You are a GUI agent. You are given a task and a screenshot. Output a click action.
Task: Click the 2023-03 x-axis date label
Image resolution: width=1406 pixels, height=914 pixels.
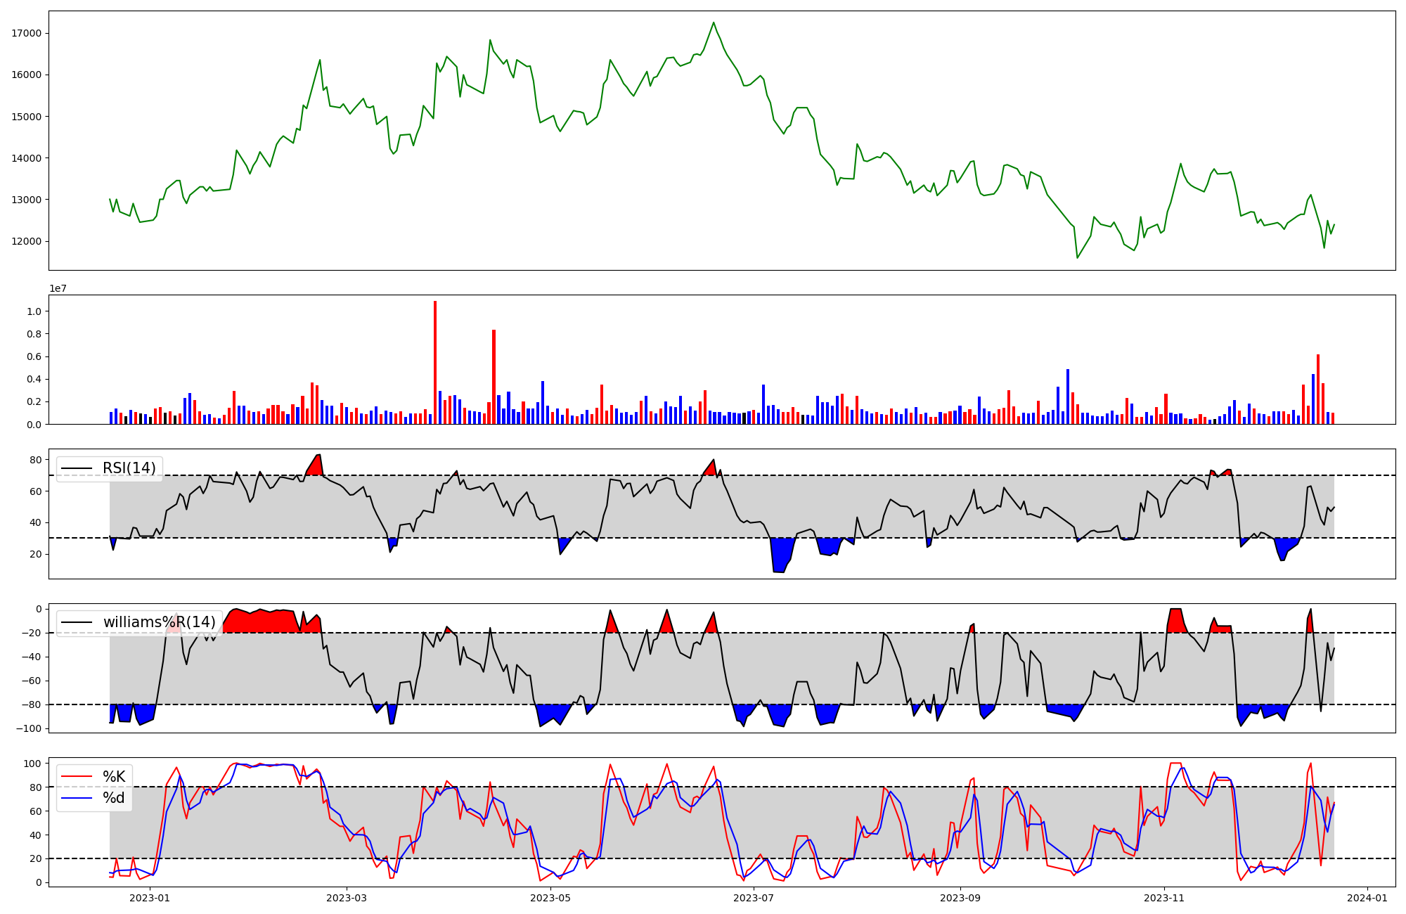pos(347,898)
